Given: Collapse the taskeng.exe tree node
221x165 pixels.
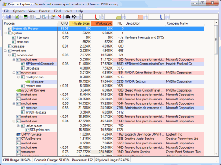Looking at the screenshot, I should point(19,125).
